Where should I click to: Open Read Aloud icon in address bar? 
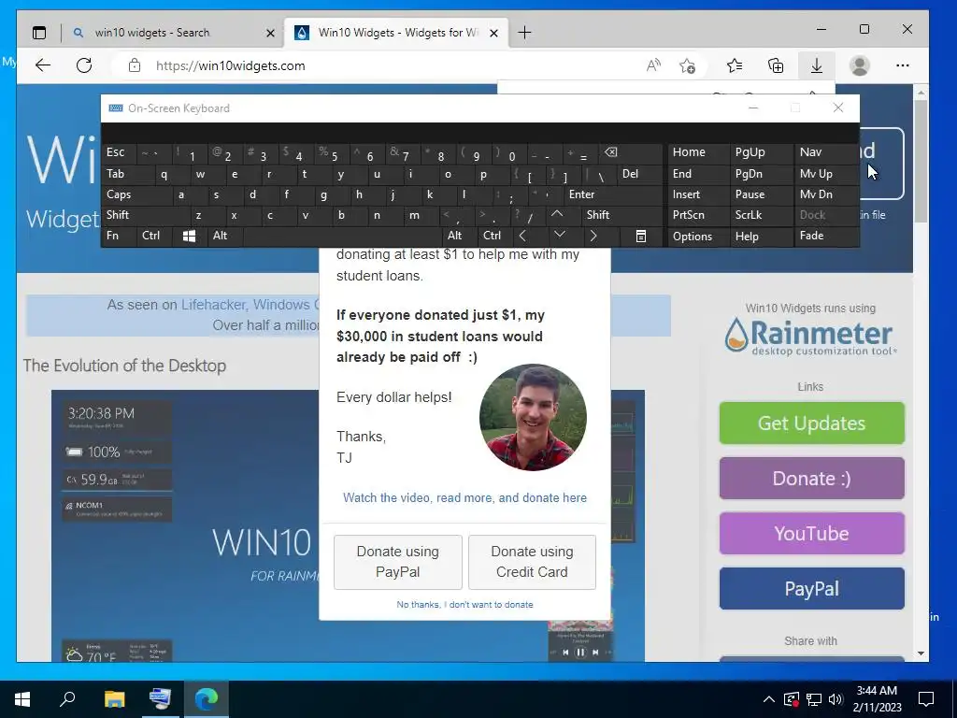pos(653,65)
